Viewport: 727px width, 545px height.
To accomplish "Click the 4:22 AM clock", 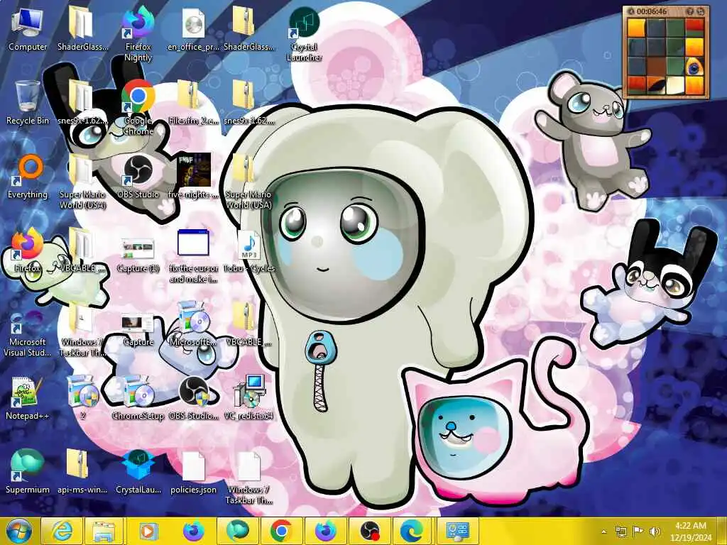I will (x=690, y=532).
